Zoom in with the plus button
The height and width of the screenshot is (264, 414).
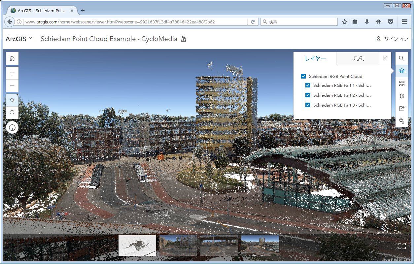(x=12, y=73)
